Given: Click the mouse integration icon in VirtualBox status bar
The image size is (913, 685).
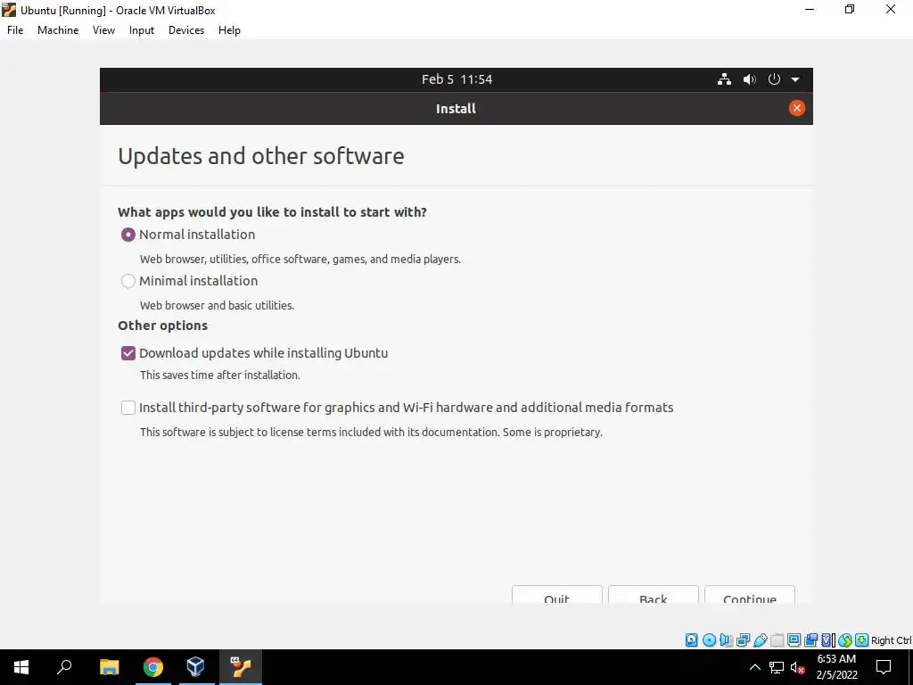Looking at the screenshot, I should 845,640.
